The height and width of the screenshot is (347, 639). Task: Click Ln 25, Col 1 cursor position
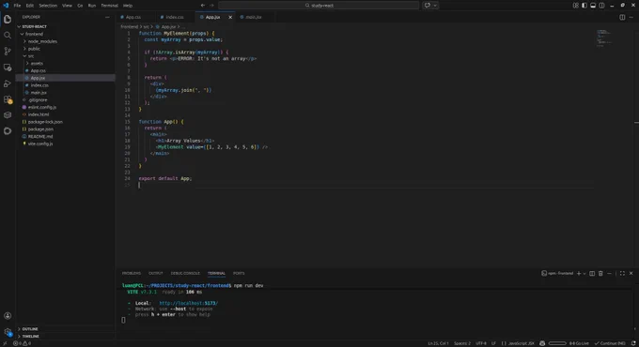[438, 343]
